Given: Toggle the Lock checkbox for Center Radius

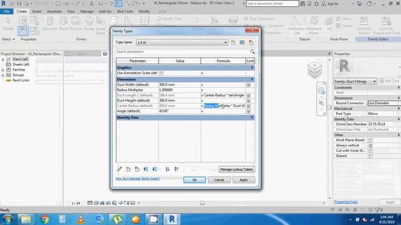Looking at the screenshot, I should 249,106.
